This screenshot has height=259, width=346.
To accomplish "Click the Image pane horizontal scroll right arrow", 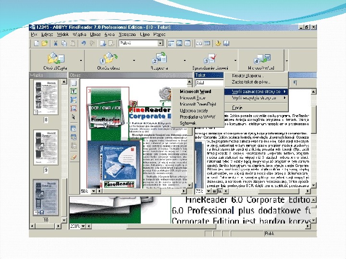I will (x=184, y=191).
